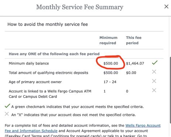Click the 'Age of primary account owner' label
171x137 pixels.
(35, 82)
